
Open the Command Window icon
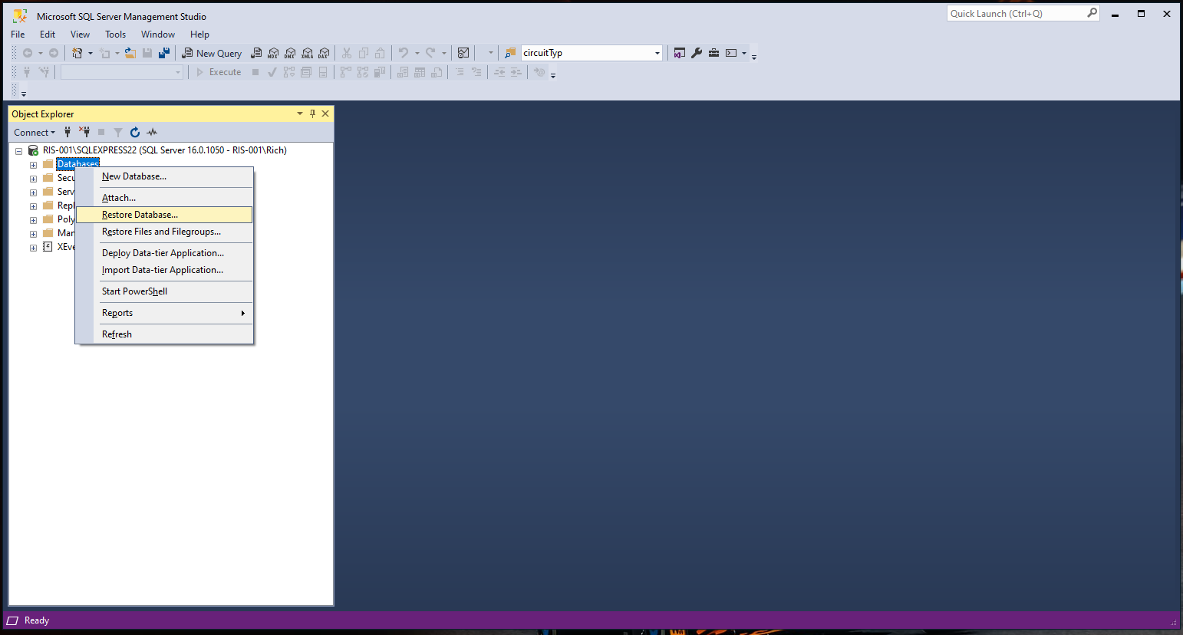pyautogui.click(x=731, y=53)
